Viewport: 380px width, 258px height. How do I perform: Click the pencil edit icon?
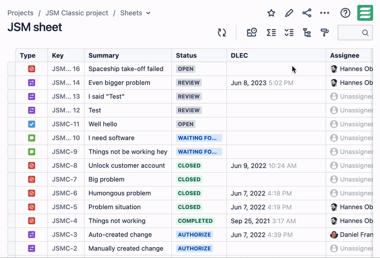point(289,13)
